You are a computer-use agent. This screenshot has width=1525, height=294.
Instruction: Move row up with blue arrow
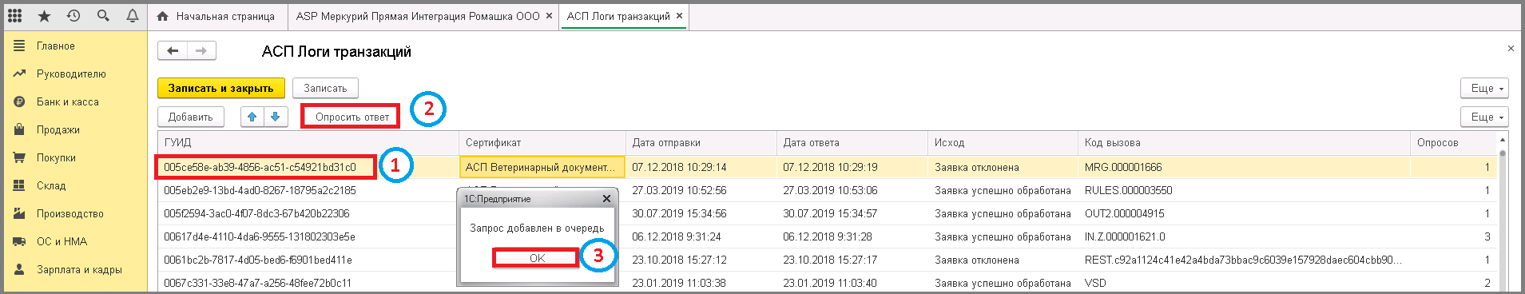(252, 117)
